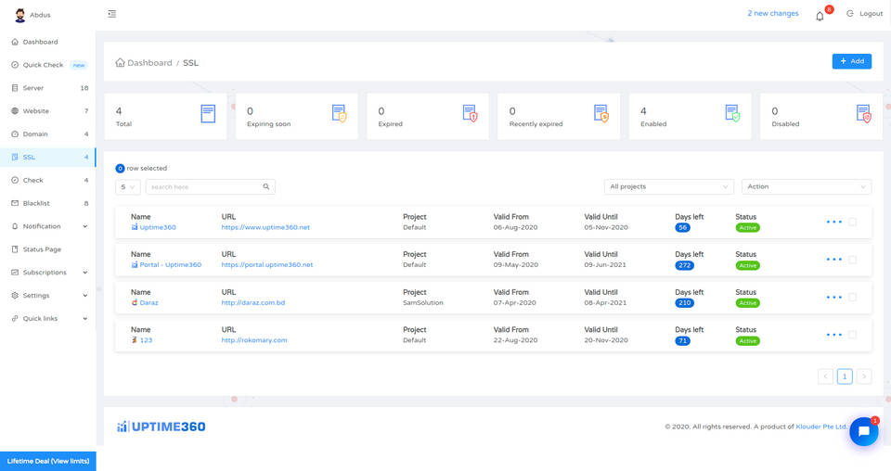The height and width of the screenshot is (471, 891).
Task: Open the notification bell icon
Action: (x=820, y=16)
